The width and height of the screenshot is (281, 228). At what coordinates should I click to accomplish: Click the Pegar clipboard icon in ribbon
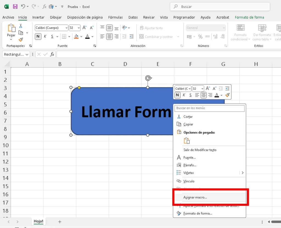11,28
